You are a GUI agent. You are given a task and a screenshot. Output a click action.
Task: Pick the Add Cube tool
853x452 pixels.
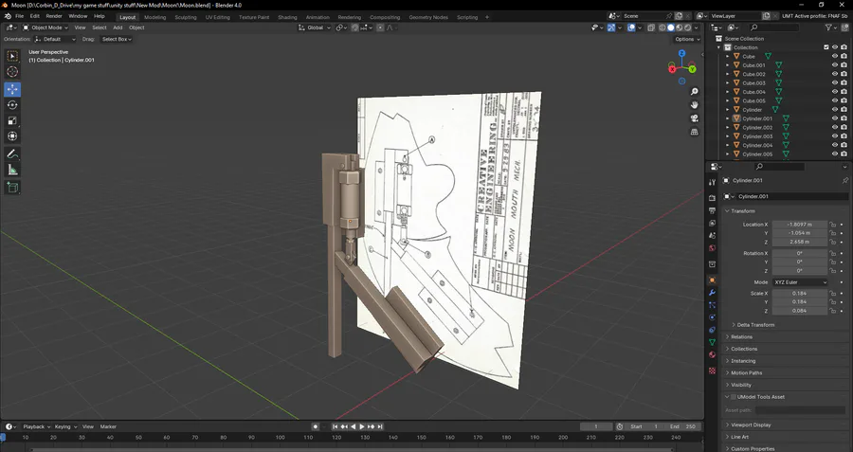12,188
